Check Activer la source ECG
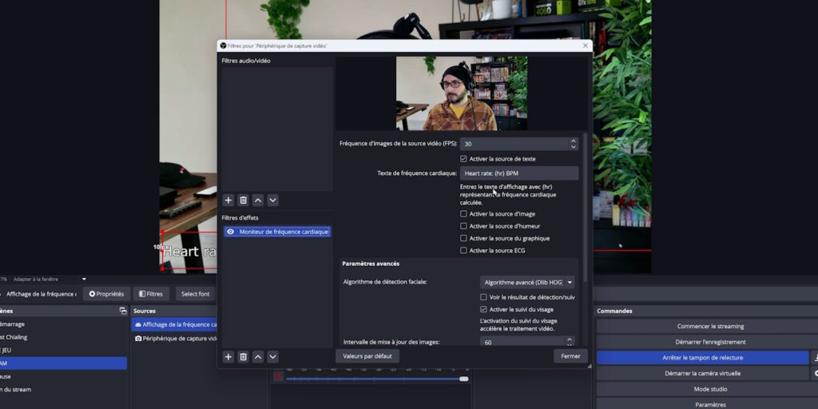This screenshot has width=818, height=409. (463, 250)
